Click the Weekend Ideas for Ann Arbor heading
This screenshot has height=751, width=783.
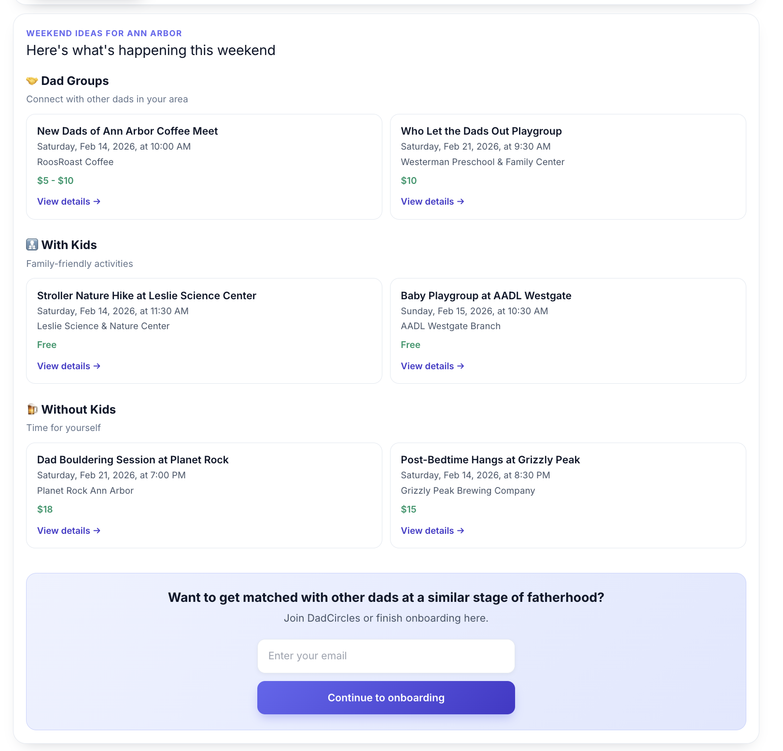click(104, 33)
